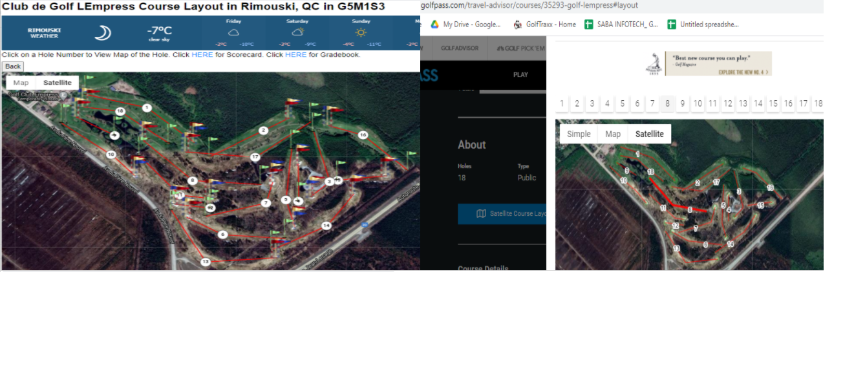Screen dimensions: 865x384
Task: Click hole 7 marker on left course map
Action: (x=266, y=202)
